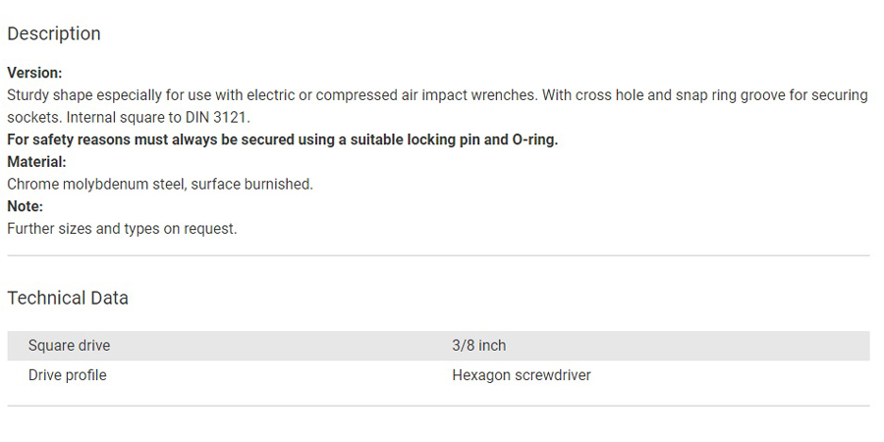Click the Description section heading
884x442 pixels.
[54, 33]
